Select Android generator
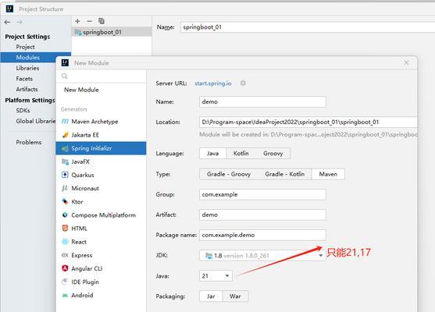This screenshot has height=312, width=435. point(101,295)
